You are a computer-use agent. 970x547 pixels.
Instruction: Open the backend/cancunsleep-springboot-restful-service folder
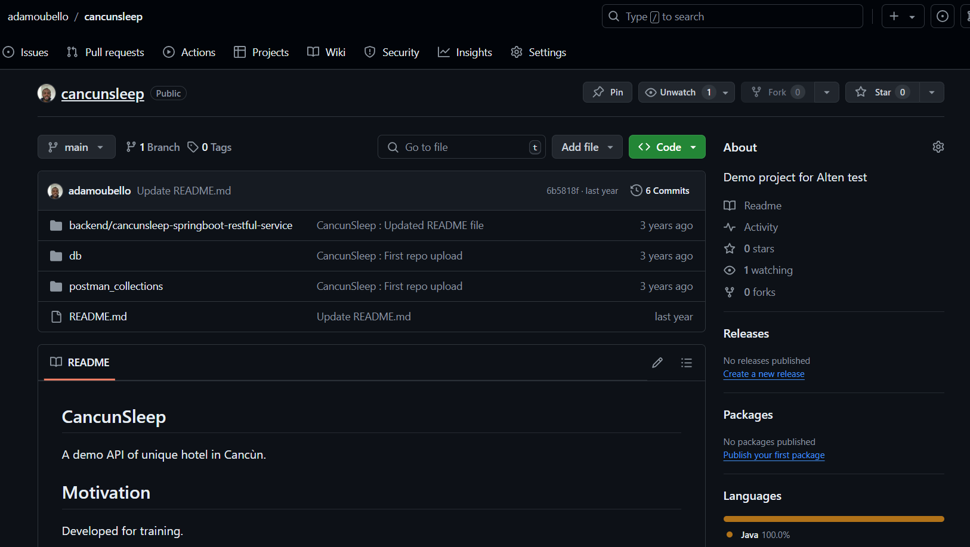click(x=181, y=225)
